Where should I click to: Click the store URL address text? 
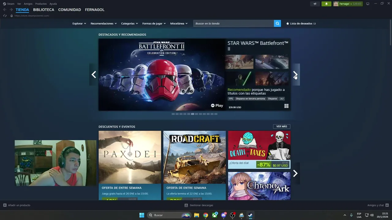32,16
